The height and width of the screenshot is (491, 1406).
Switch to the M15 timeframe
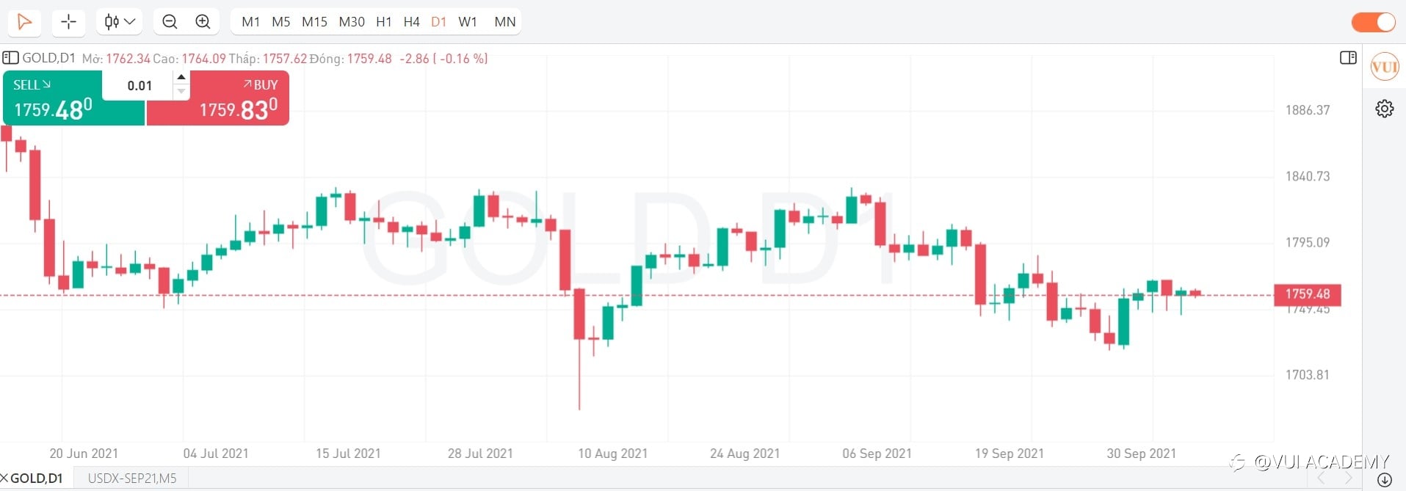pyautogui.click(x=314, y=22)
